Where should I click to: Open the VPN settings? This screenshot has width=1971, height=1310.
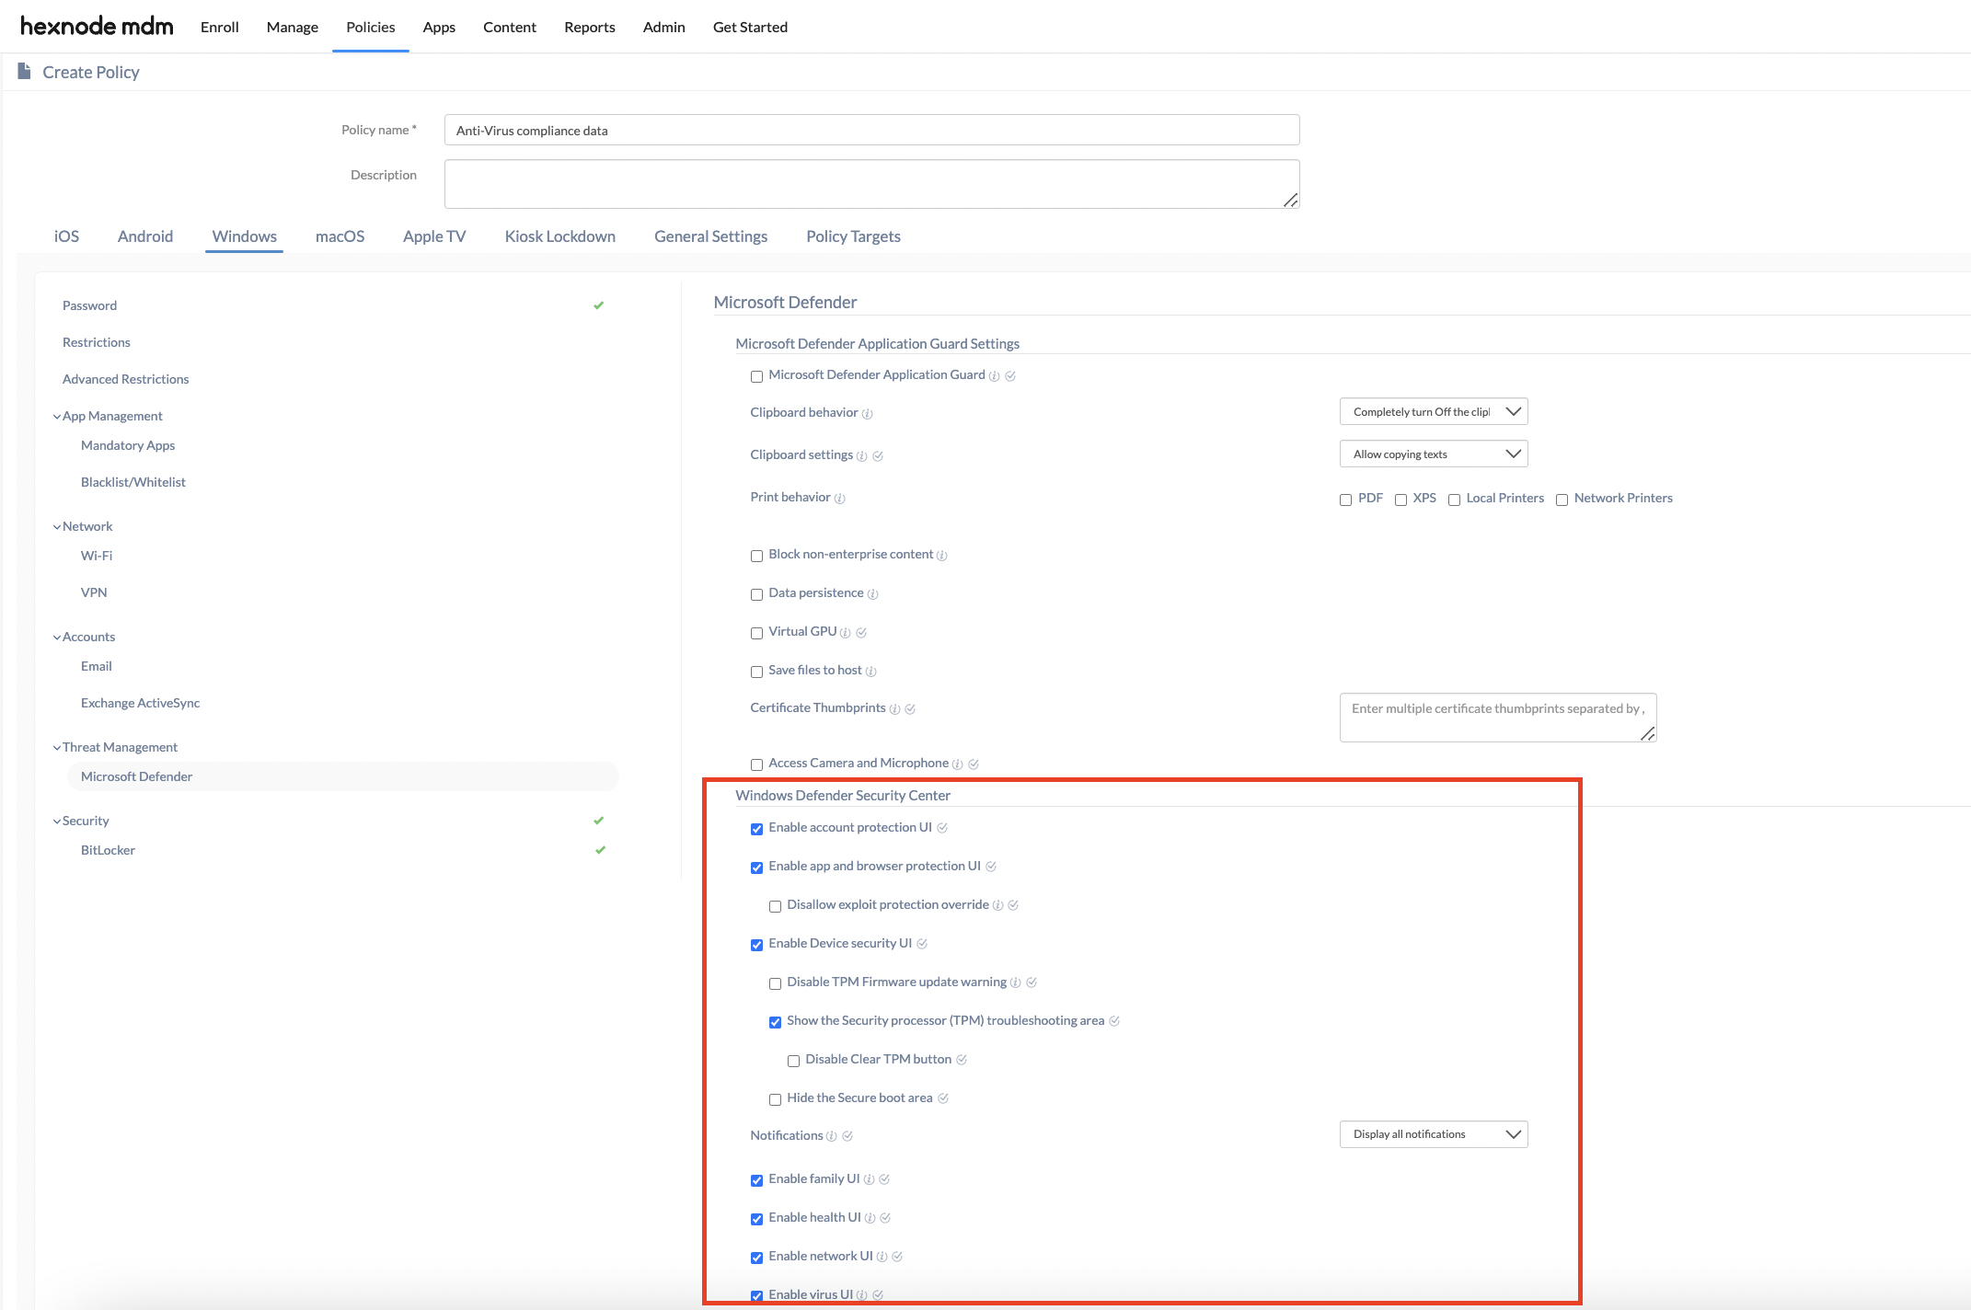tap(94, 592)
